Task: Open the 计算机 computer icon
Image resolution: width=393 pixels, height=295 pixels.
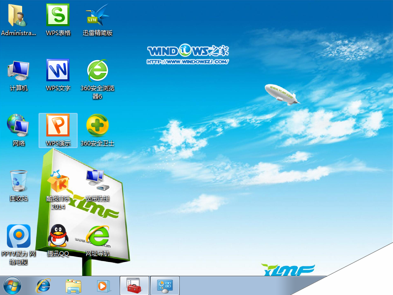Action: click(19, 71)
